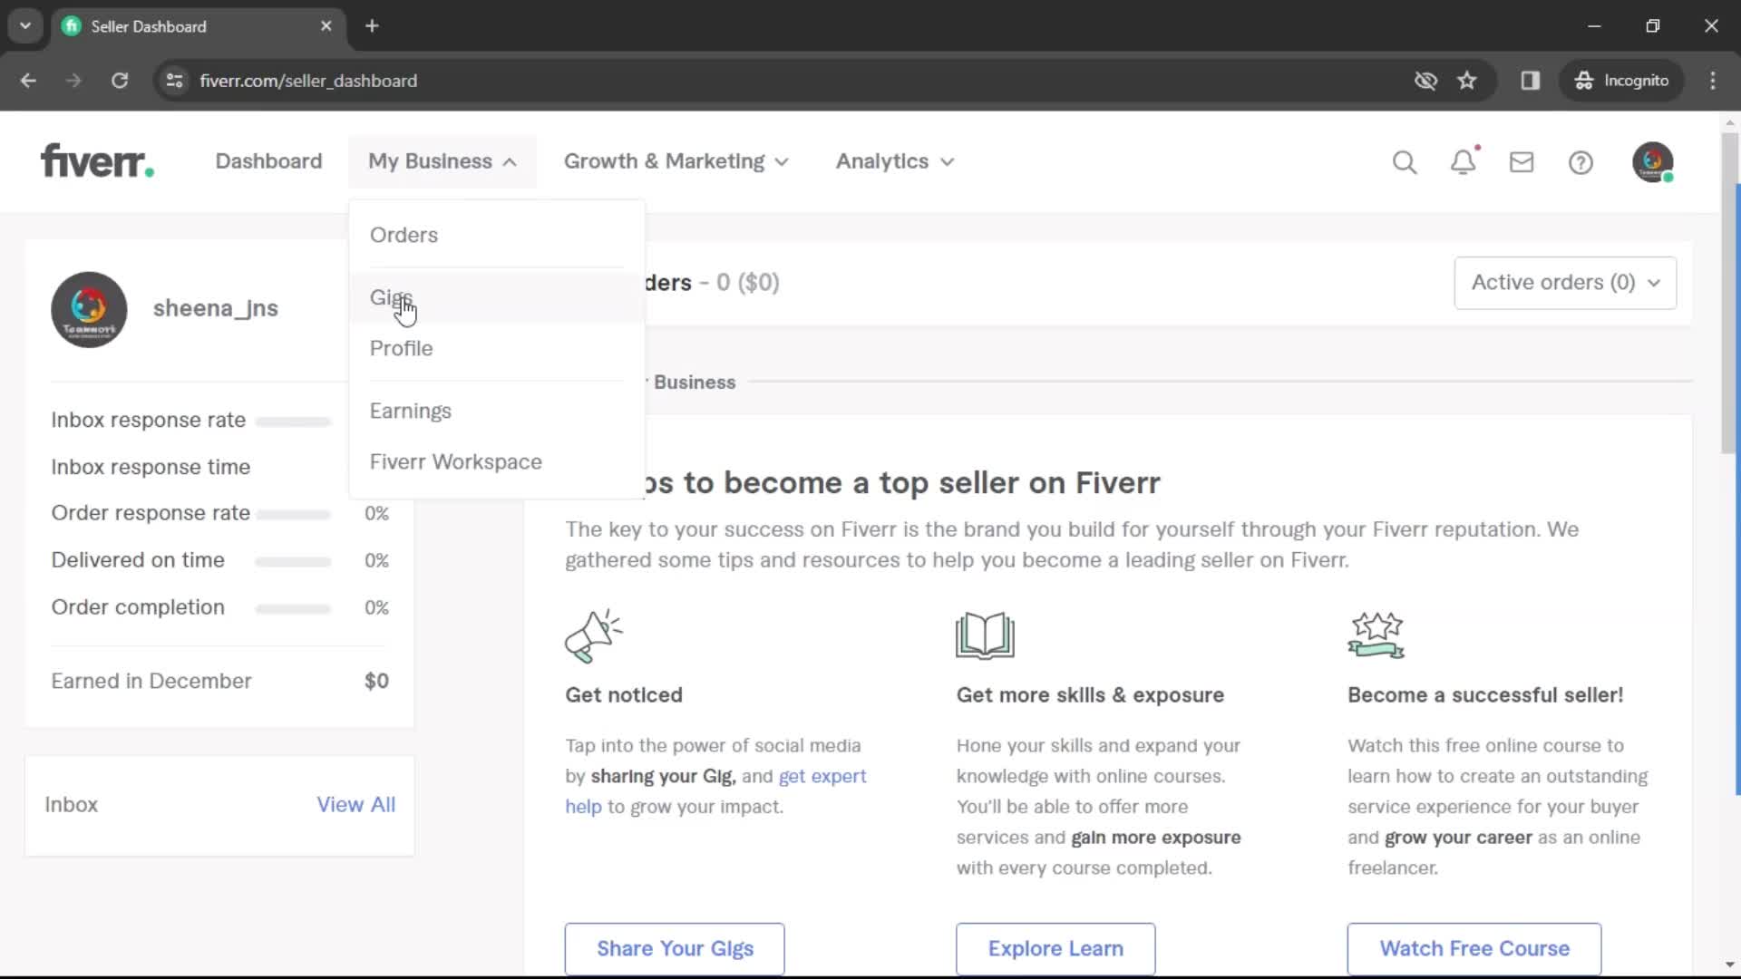
Task: Click the bookmark star icon in toolbar
Action: pyautogui.click(x=1467, y=80)
